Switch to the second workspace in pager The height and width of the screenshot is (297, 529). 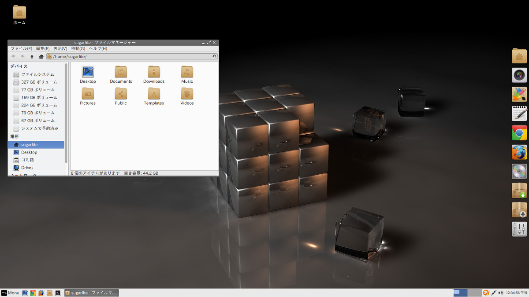(474, 293)
